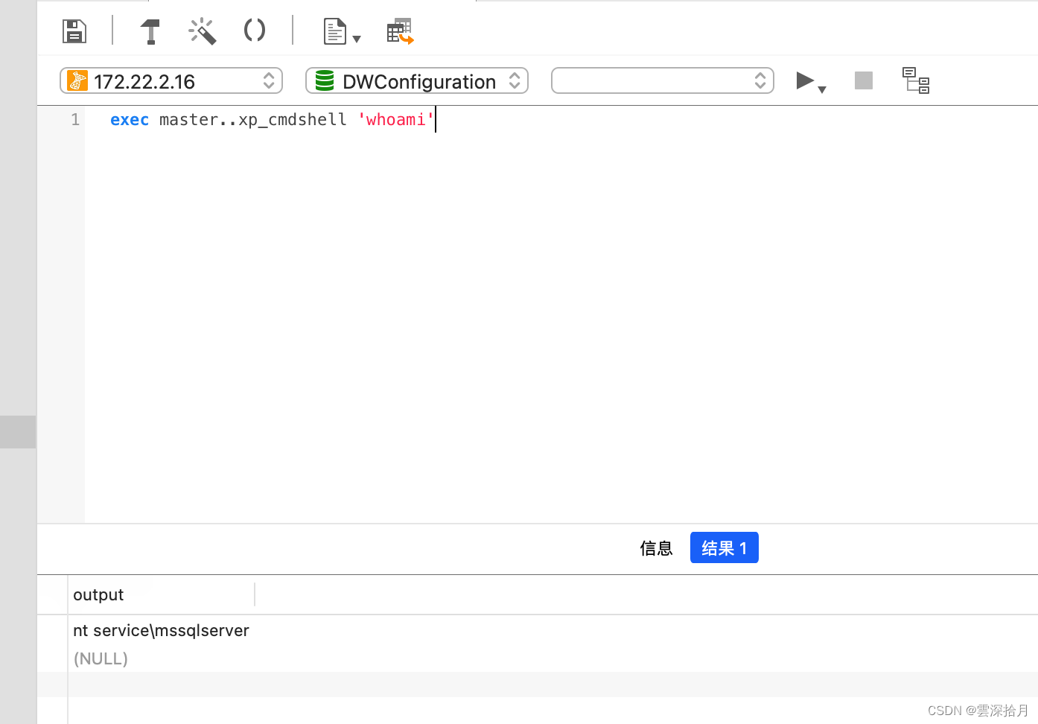The image size is (1038, 724).
Task: Open the empty schema dropdown
Action: 663,80
